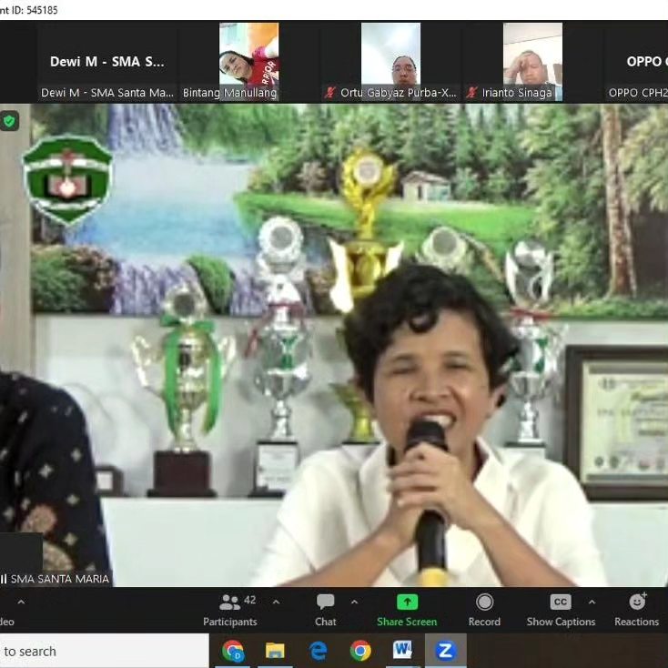Switch to Zoom via taskbar icon
Viewport: 668px width, 668px height.
tap(445, 651)
